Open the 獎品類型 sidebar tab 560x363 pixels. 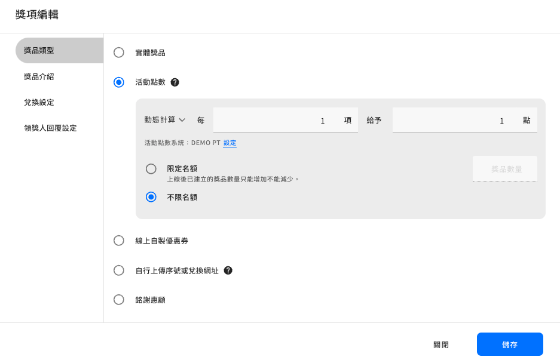[x=59, y=51]
